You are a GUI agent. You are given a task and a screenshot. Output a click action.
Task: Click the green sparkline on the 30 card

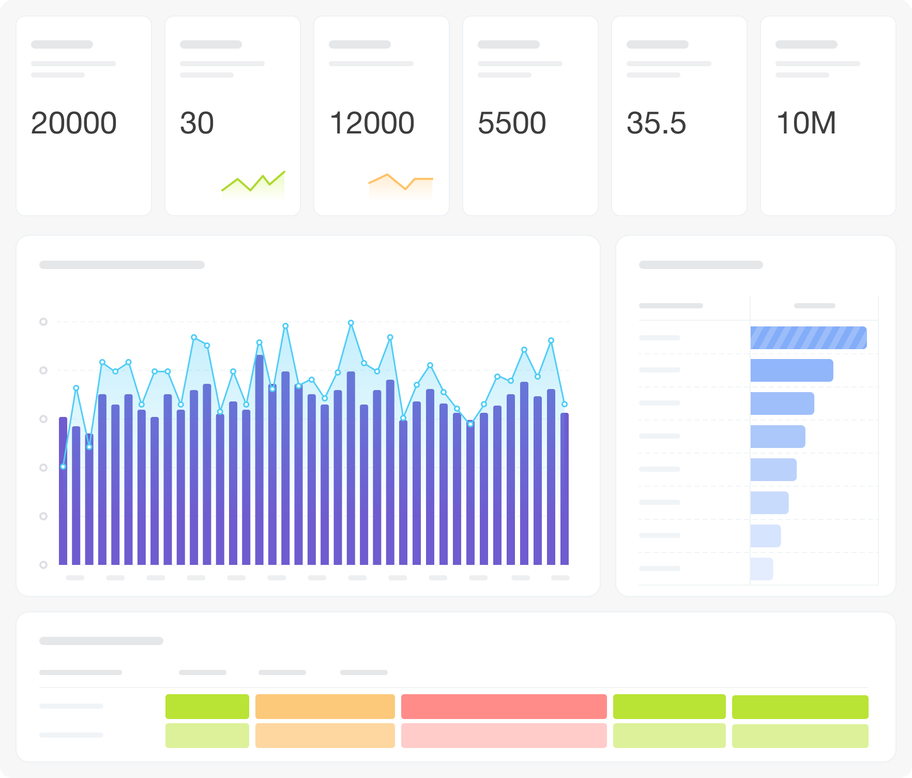coord(253,183)
